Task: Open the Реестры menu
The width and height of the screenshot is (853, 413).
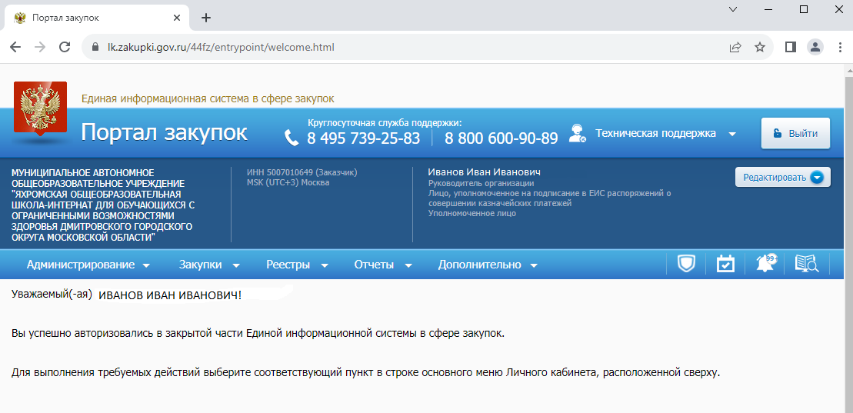Action: [x=297, y=265]
